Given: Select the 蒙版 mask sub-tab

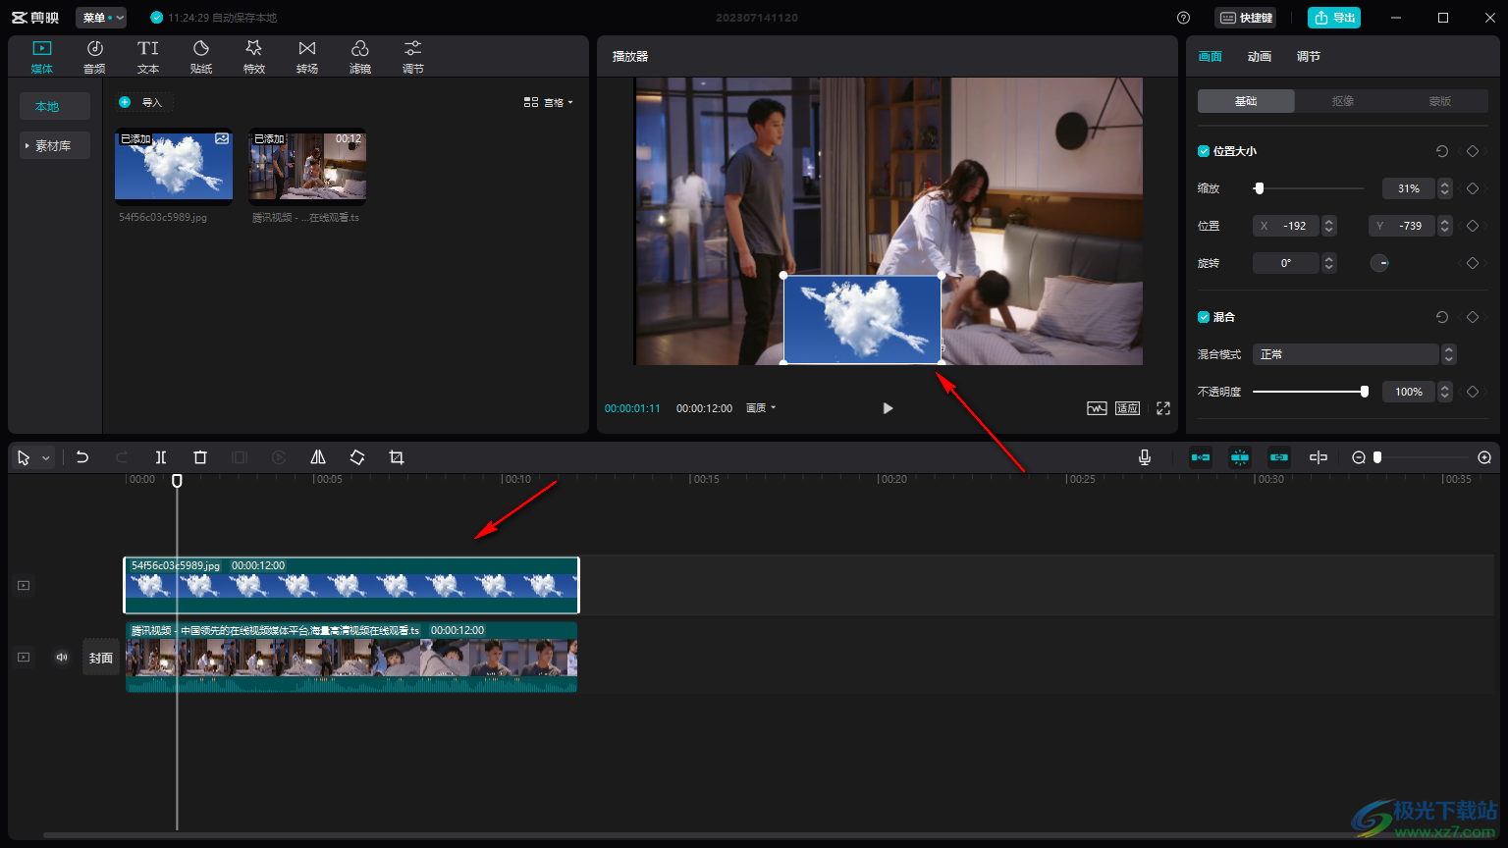Looking at the screenshot, I should pyautogui.click(x=1440, y=101).
